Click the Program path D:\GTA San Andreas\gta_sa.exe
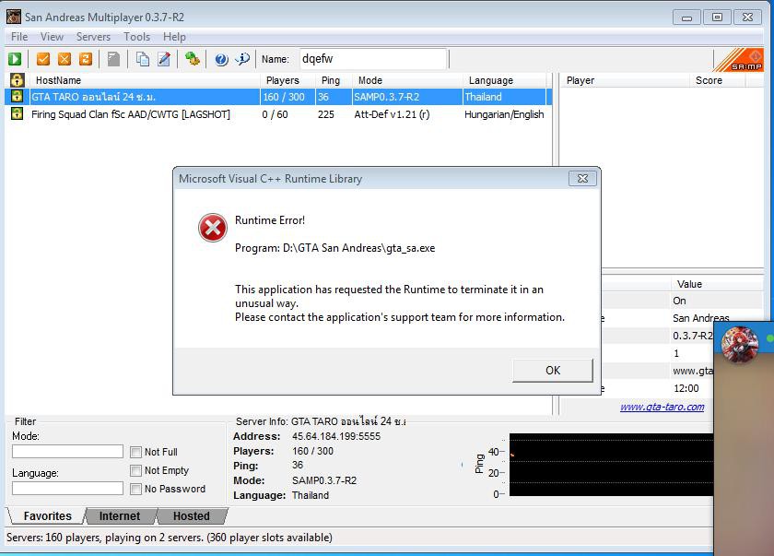The width and height of the screenshot is (774, 556). 335,248
